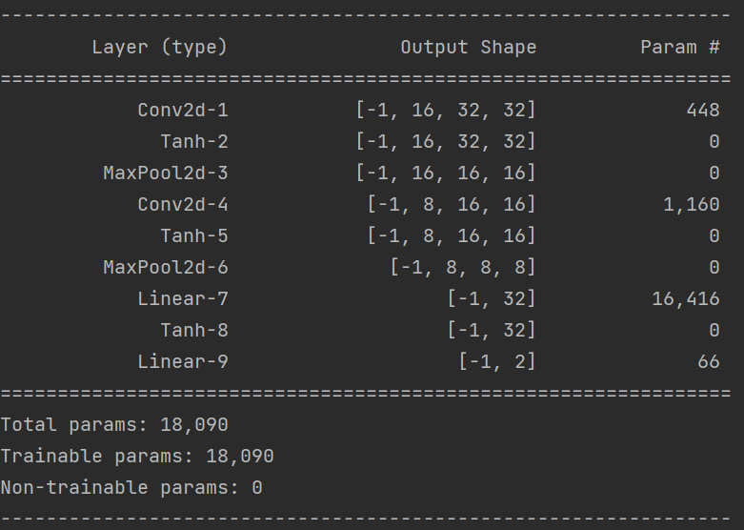Select the Conv2d-1 layer name
This screenshot has height=530, width=744.
point(183,110)
